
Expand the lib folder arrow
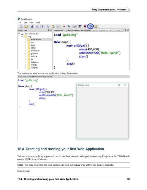point(25,59)
